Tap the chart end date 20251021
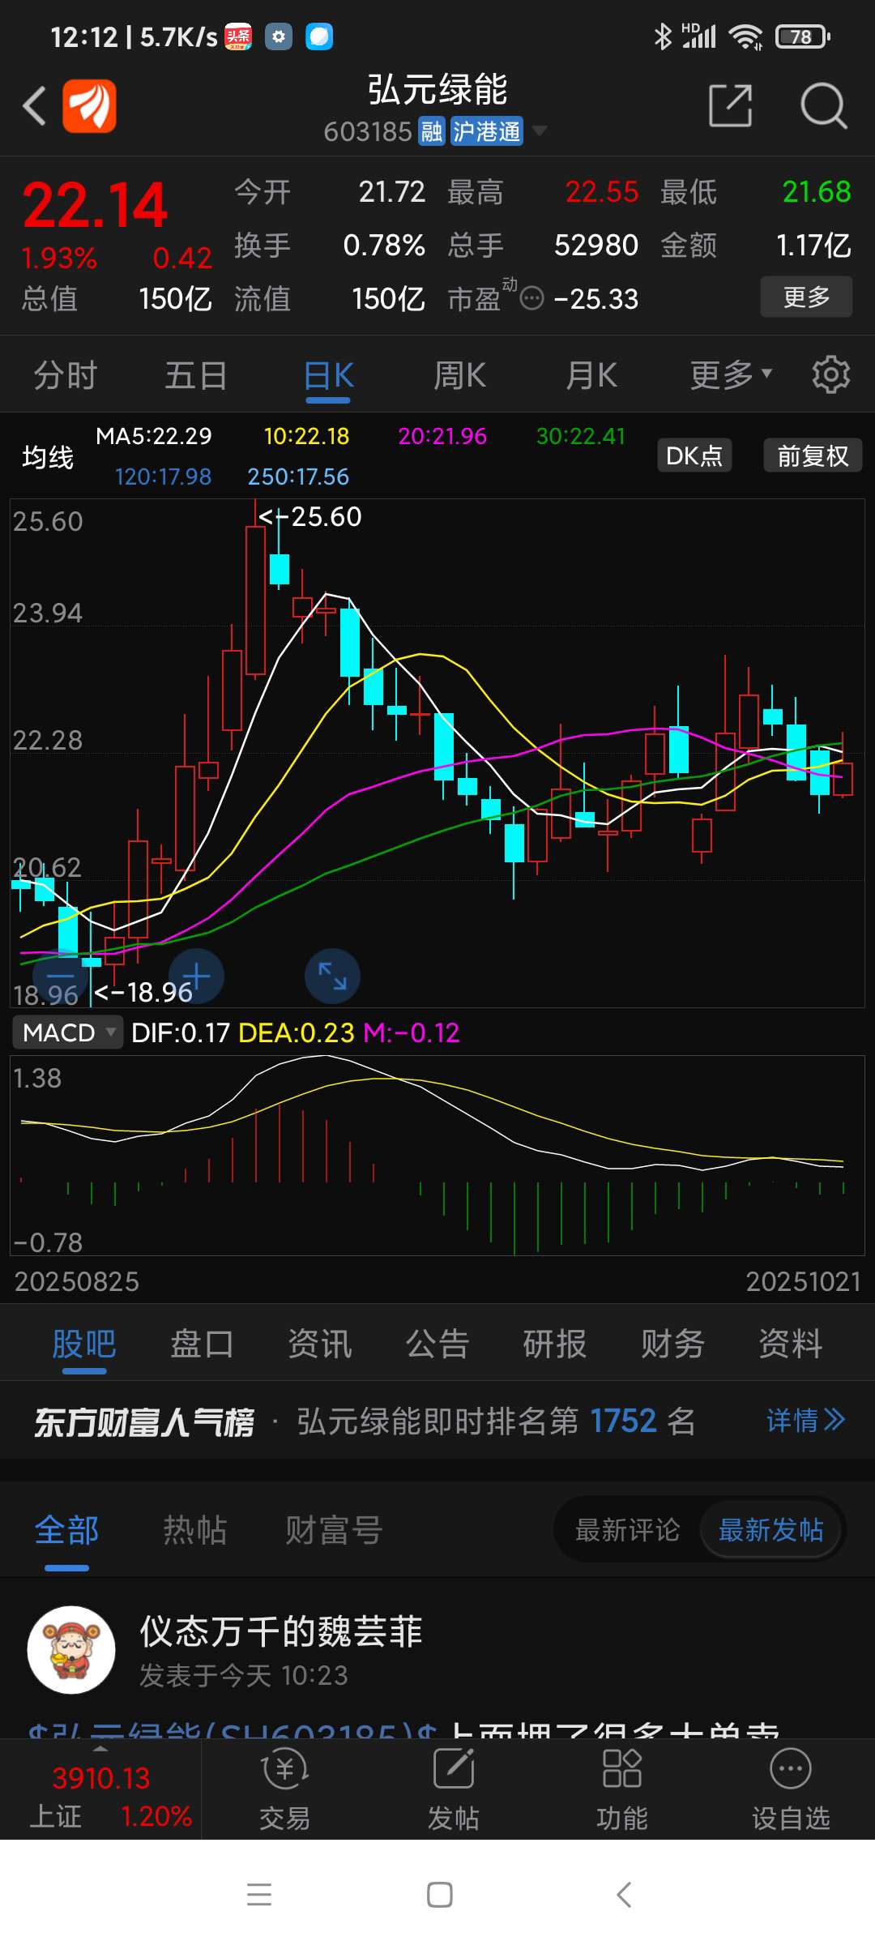This screenshot has width=875, height=1945. point(803,1281)
